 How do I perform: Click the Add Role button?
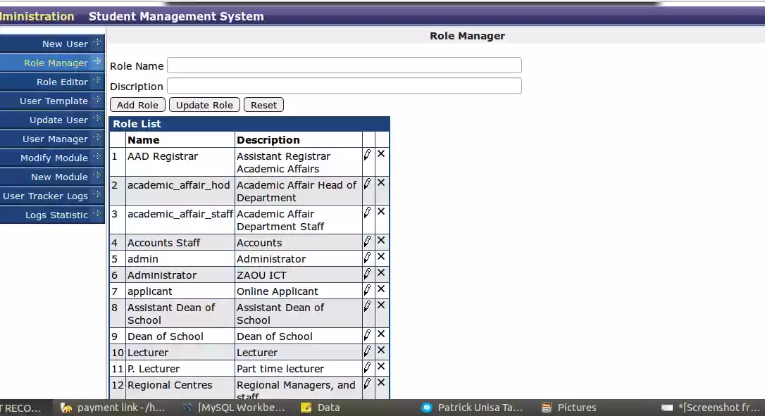(x=137, y=104)
